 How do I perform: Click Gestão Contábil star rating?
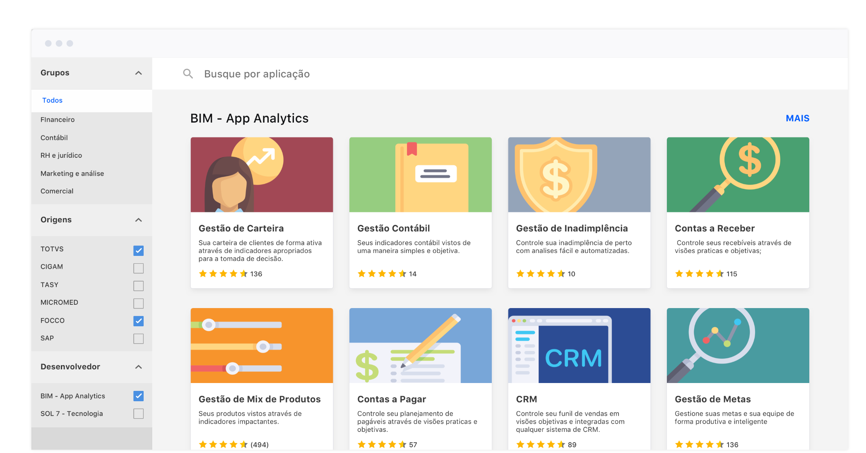(382, 274)
